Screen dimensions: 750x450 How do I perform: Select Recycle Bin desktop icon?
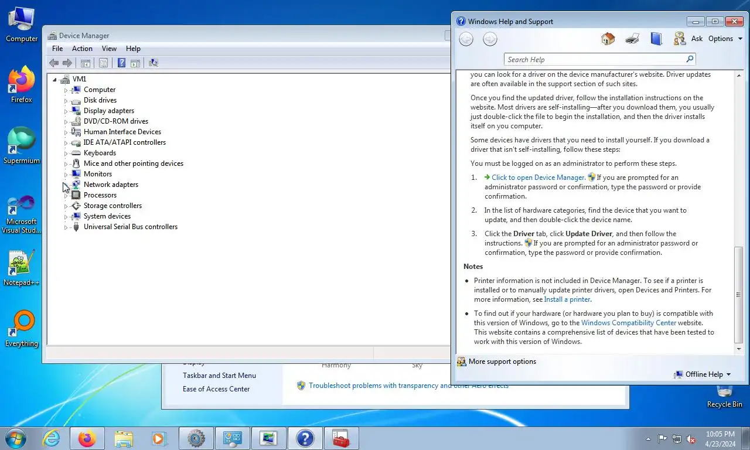[x=724, y=396]
